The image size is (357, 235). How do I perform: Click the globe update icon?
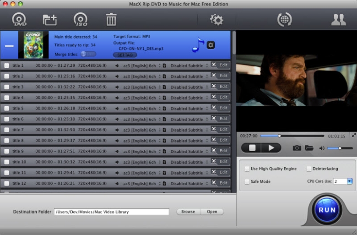point(284,19)
